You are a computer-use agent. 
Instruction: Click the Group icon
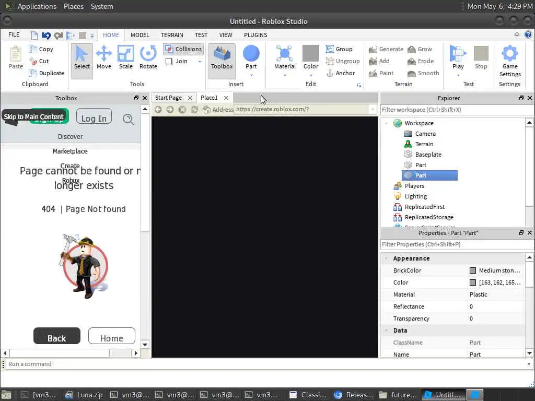[x=330, y=49]
